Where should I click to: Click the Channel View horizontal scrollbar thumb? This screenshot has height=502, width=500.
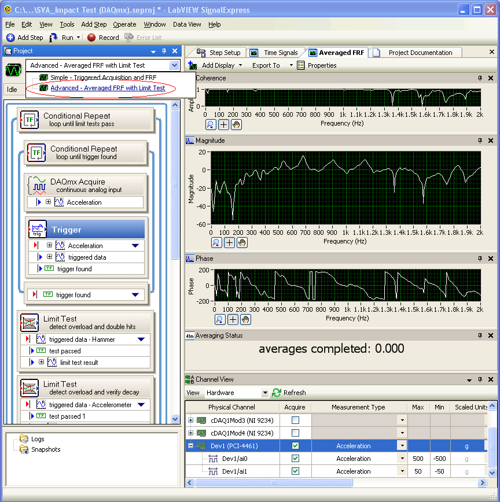274,482
